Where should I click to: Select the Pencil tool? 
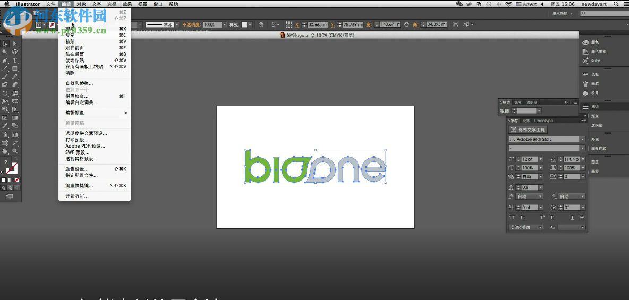[15, 76]
